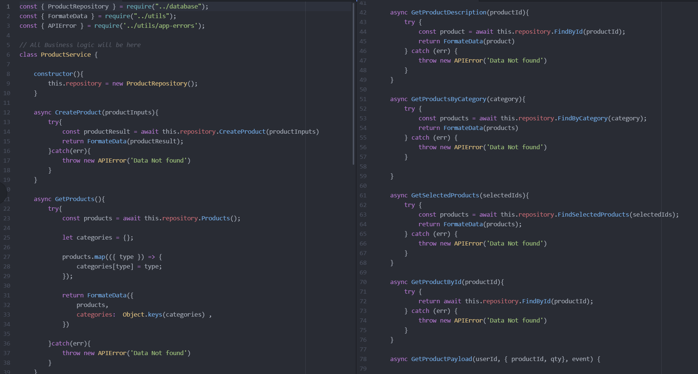Click products.map call on line 27

(84, 257)
